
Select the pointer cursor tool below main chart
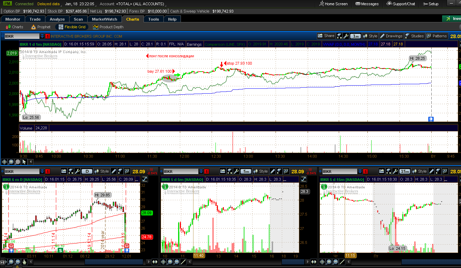tap(24, 162)
